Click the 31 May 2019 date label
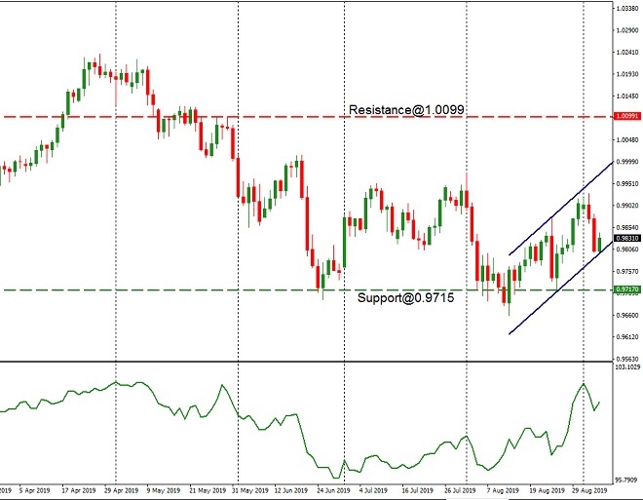643x500 pixels. point(249,490)
